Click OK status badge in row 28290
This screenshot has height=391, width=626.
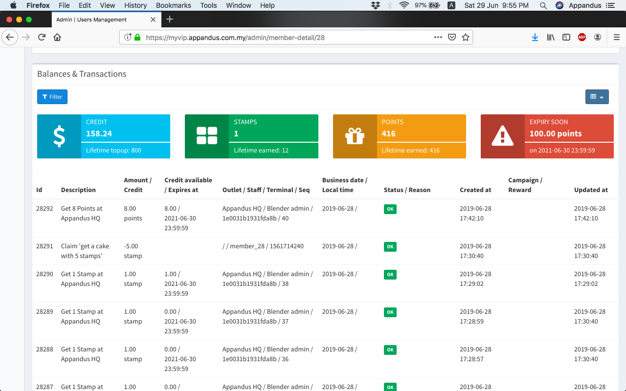pos(390,275)
